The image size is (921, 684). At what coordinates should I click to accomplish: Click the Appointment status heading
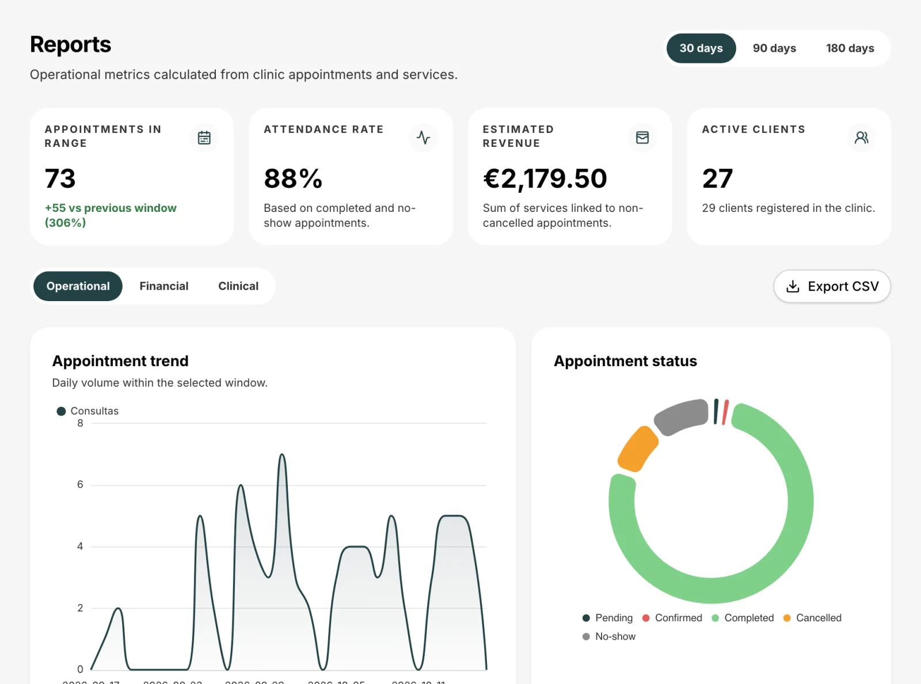pyautogui.click(x=625, y=361)
